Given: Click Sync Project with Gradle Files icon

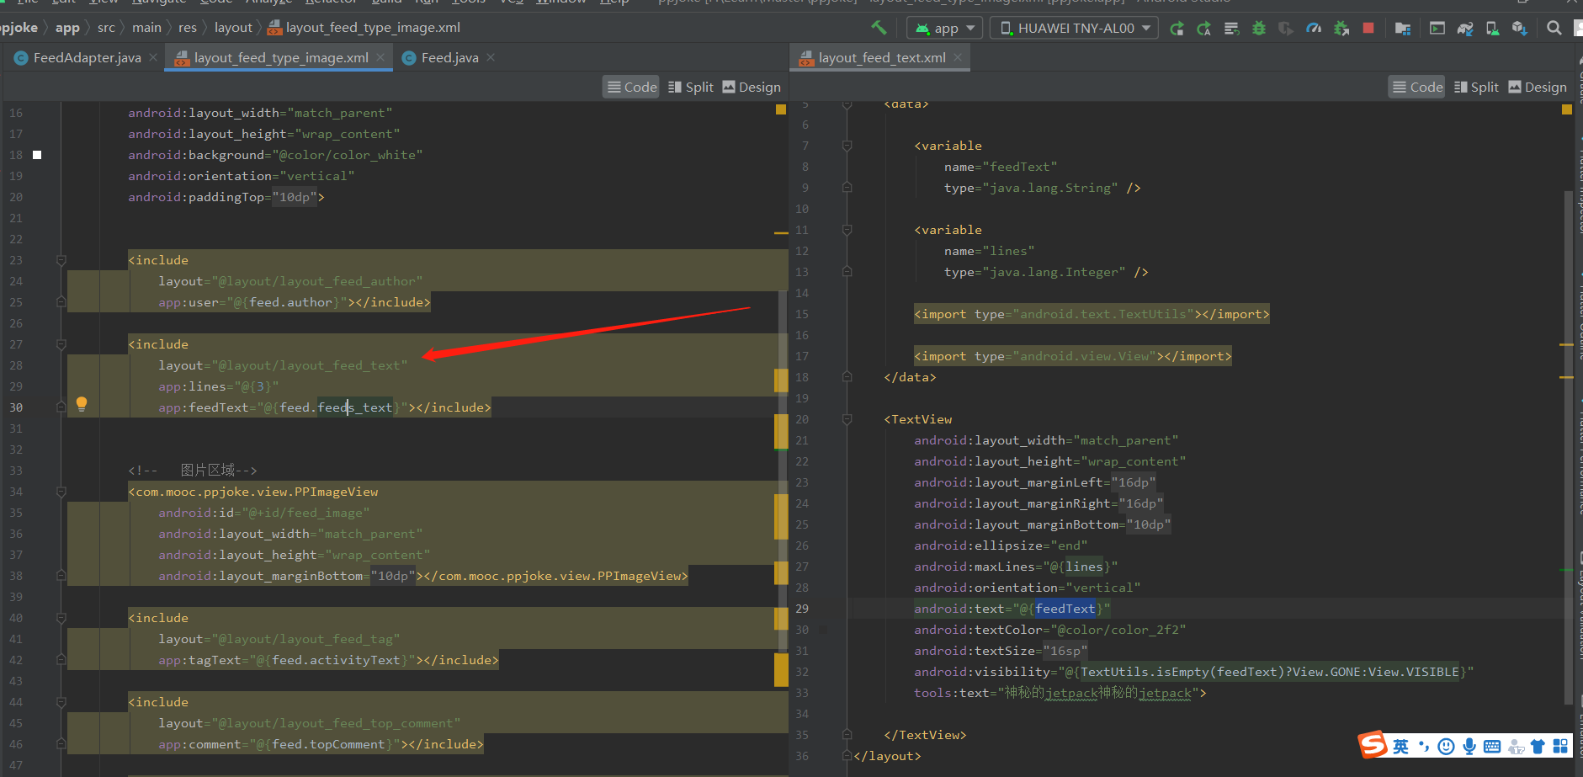Looking at the screenshot, I should [x=1465, y=29].
